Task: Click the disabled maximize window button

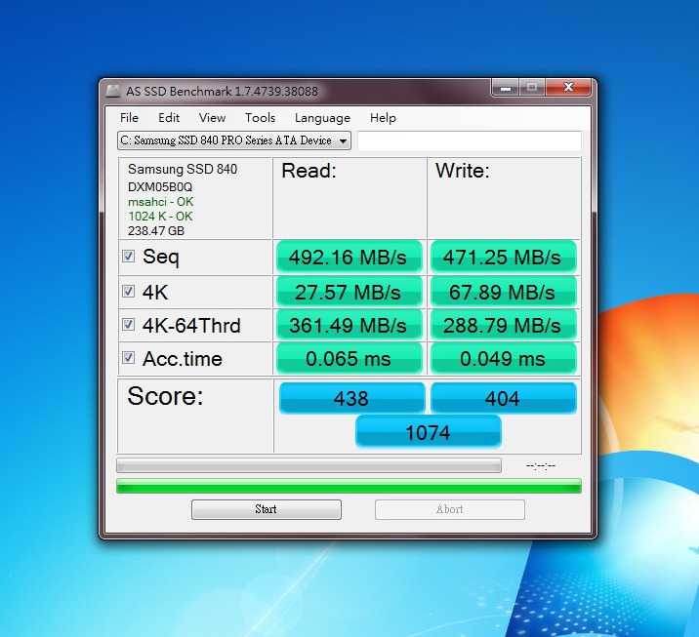Action: [531, 87]
